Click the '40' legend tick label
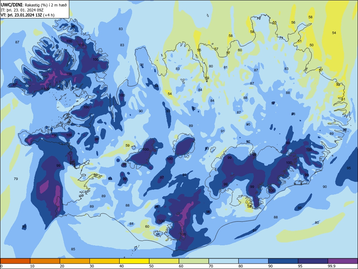Viewport: 358px width, 269px height. tap(121, 266)
